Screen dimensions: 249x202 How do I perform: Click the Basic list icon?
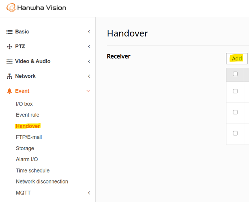click(9, 32)
